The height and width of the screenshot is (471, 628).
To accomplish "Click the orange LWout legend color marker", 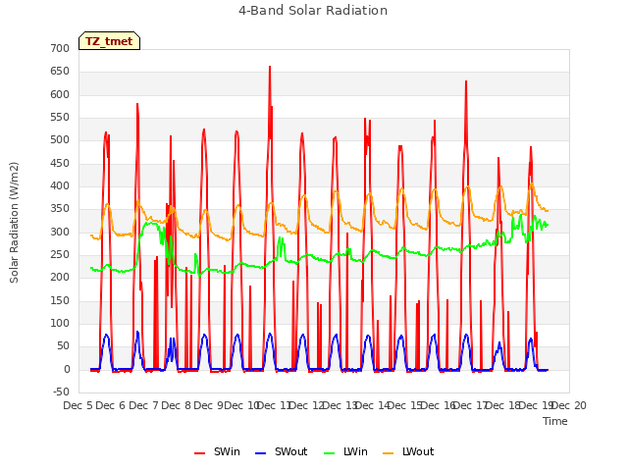I will pyautogui.click(x=389, y=453).
